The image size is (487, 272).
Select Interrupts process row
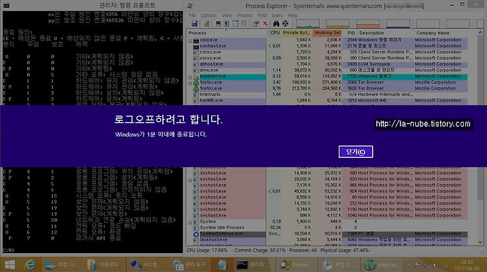click(x=327, y=94)
